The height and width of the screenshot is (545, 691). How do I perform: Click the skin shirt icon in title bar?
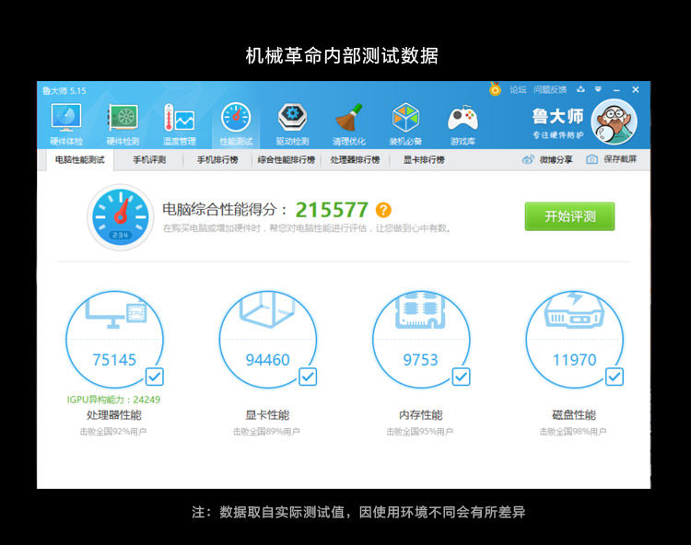click(x=580, y=89)
